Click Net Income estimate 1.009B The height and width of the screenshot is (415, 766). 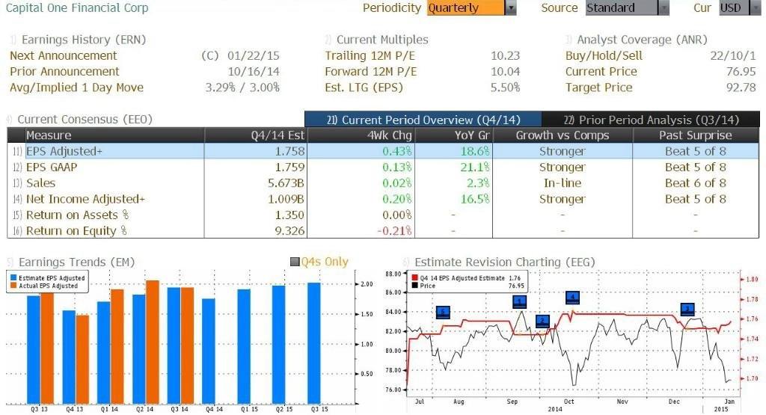pyautogui.click(x=287, y=199)
